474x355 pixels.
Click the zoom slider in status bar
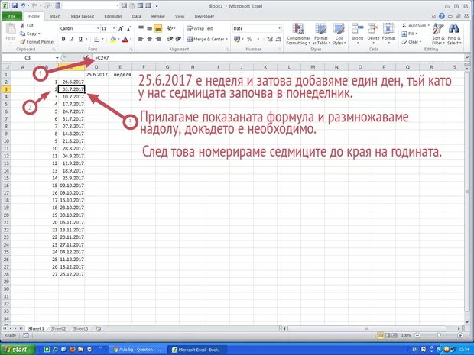[439, 335]
